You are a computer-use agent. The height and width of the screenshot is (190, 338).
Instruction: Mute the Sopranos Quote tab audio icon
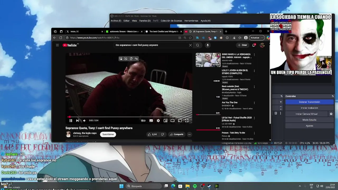point(190,31)
